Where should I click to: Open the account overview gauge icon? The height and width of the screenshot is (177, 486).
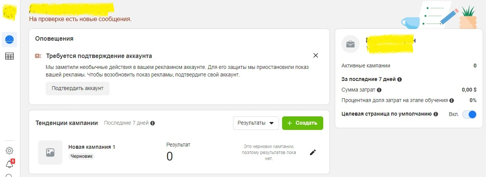click(9, 39)
